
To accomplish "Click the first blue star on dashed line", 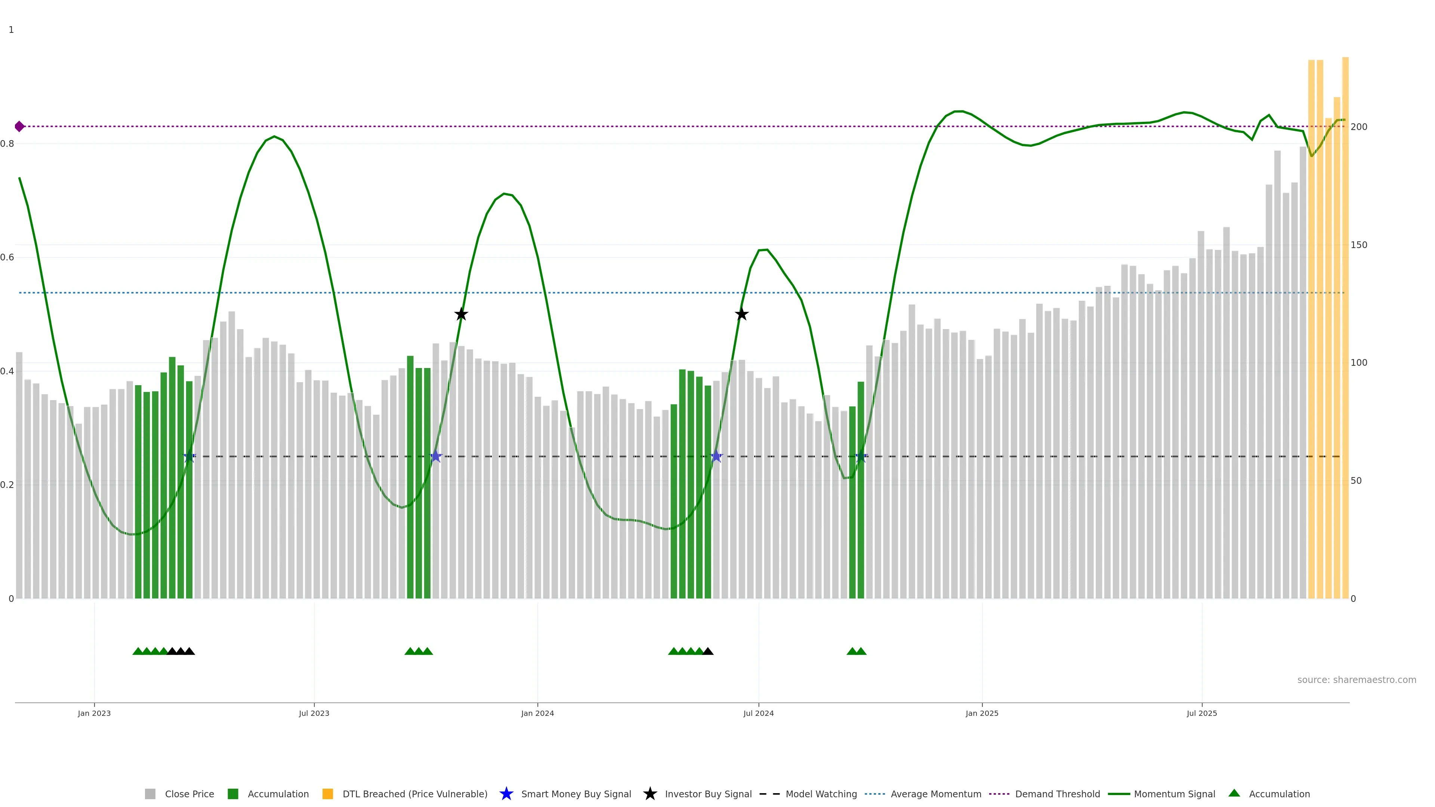I will pos(189,457).
